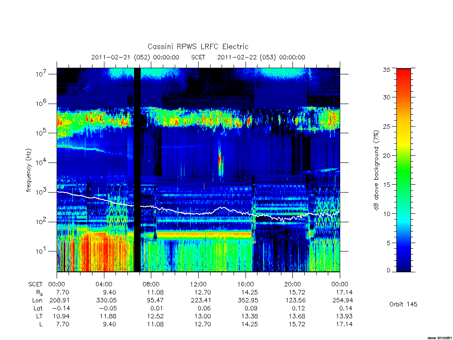The width and height of the screenshot is (453, 340).
Task: Click the 'SCET' label between the header dates
Action: point(198,57)
